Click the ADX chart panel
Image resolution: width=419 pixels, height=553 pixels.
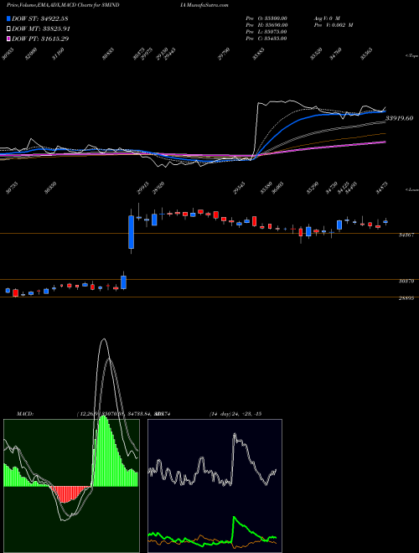coord(215,486)
